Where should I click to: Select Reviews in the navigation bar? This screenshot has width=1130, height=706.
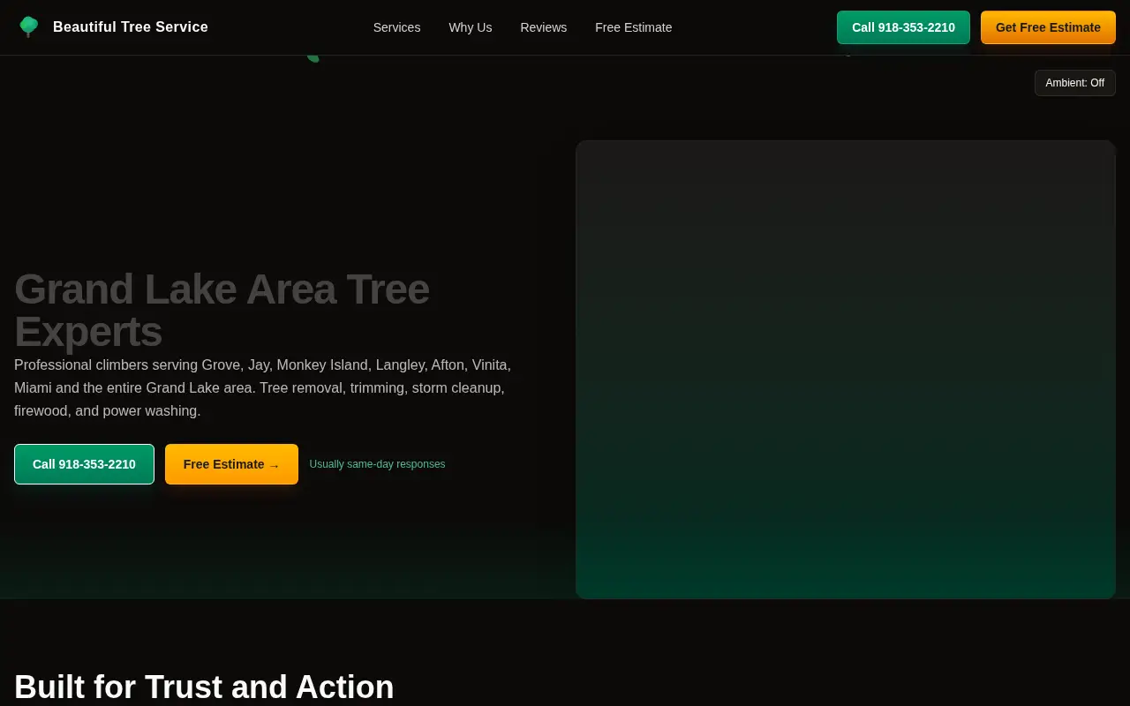pos(543,27)
